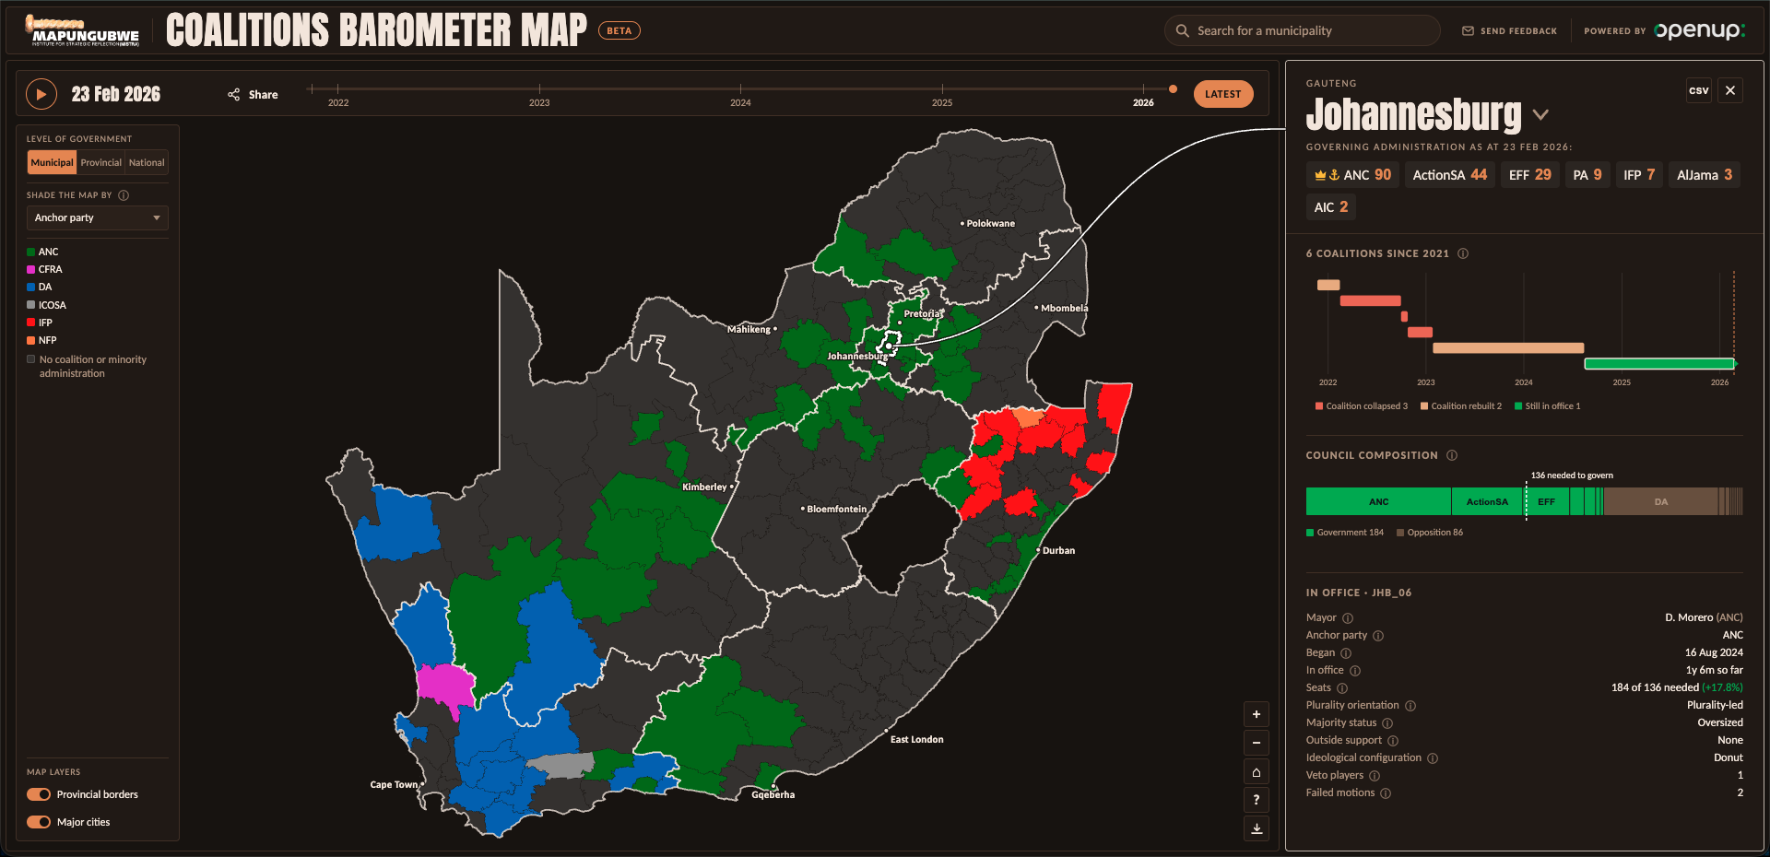Click info icon next to Ideological configuration
This screenshot has width=1770, height=857.
(x=1433, y=758)
